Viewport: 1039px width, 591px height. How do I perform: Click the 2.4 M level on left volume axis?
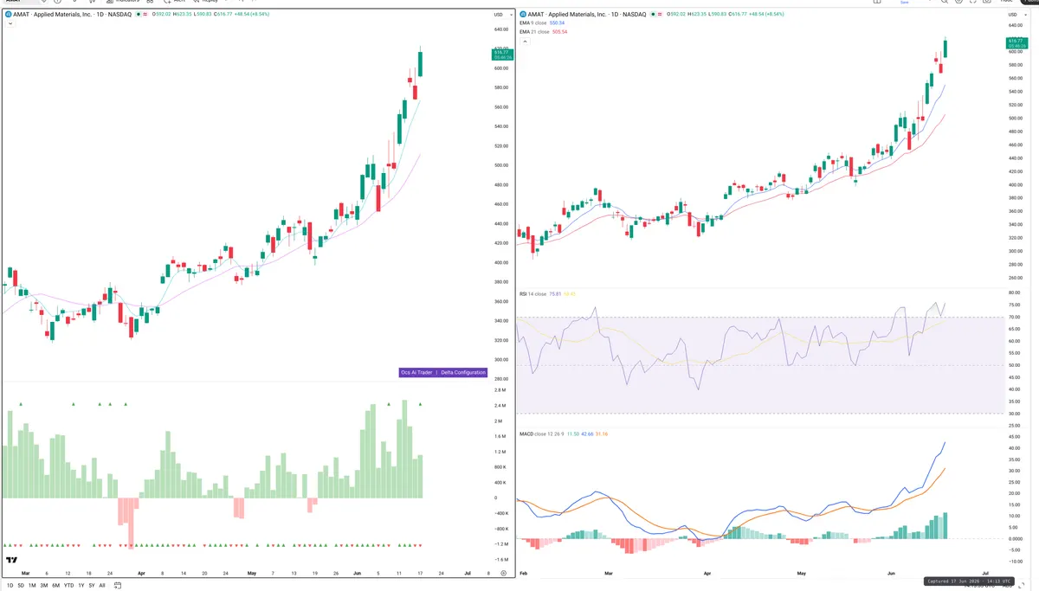[x=500, y=405]
